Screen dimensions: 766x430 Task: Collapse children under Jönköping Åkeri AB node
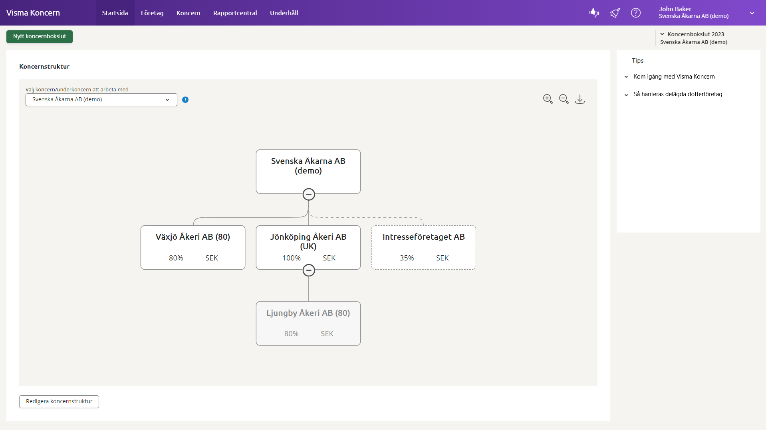tap(309, 270)
